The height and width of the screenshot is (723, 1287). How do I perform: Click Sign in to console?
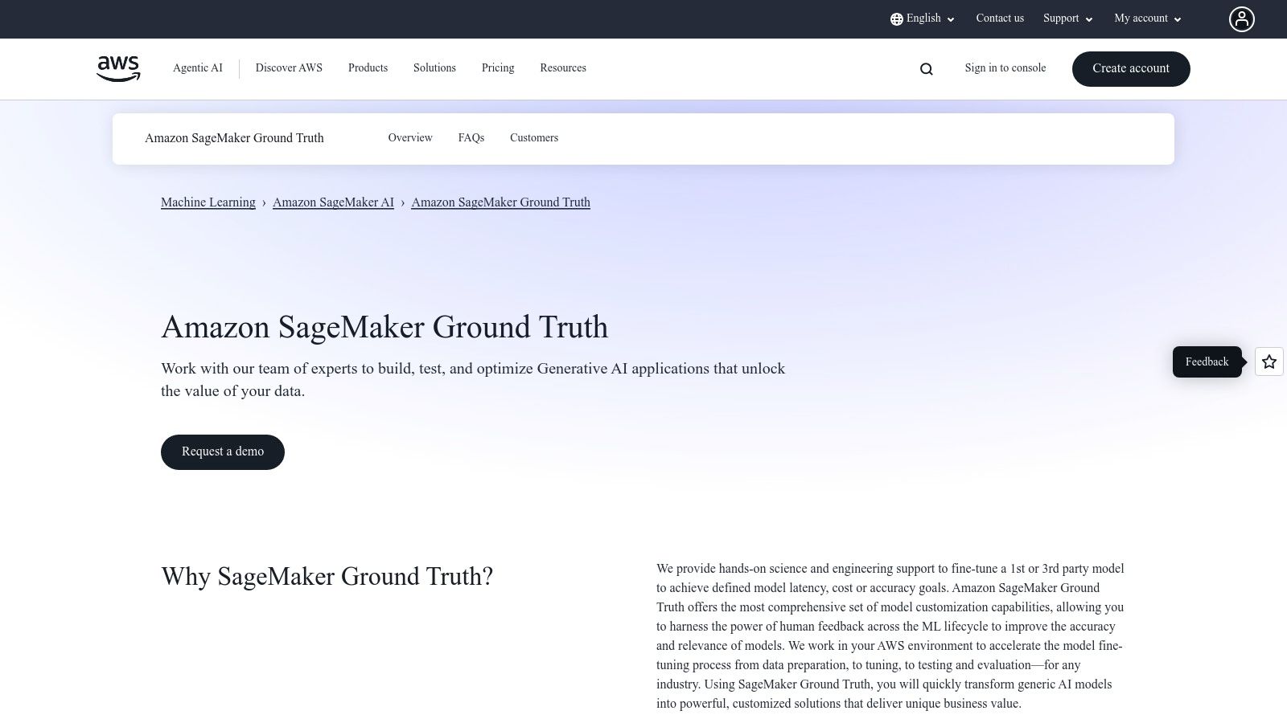pyautogui.click(x=1005, y=68)
